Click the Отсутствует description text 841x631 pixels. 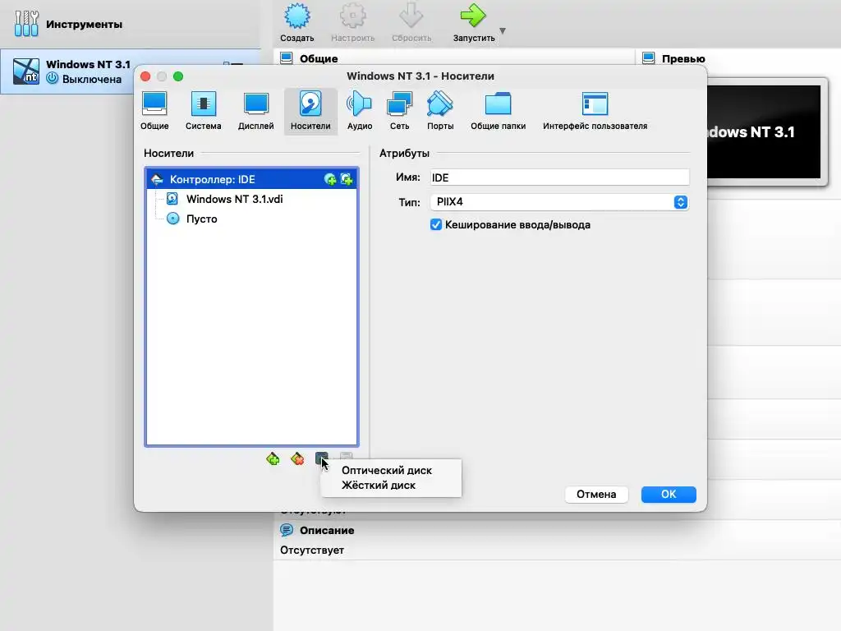click(x=311, y=550)
